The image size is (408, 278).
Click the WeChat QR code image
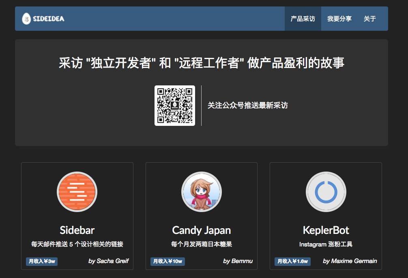175,106
